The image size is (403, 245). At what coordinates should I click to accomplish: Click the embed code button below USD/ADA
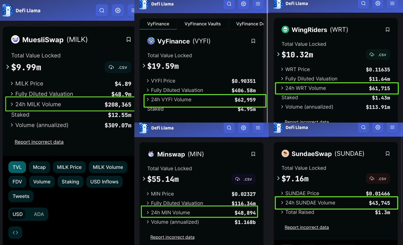coord(15,232)
